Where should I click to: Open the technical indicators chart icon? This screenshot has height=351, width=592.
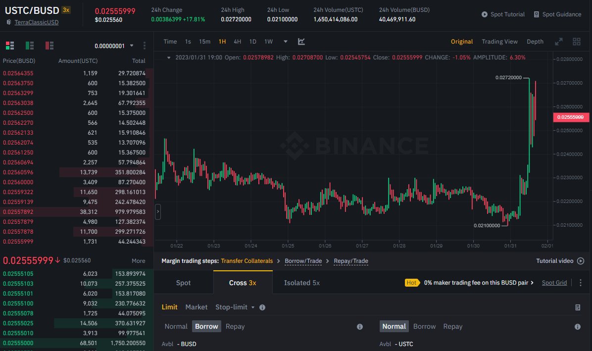(x=301, y=42)
